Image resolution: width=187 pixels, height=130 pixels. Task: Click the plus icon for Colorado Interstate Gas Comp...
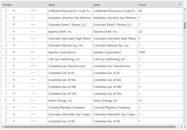coord(14,114)
